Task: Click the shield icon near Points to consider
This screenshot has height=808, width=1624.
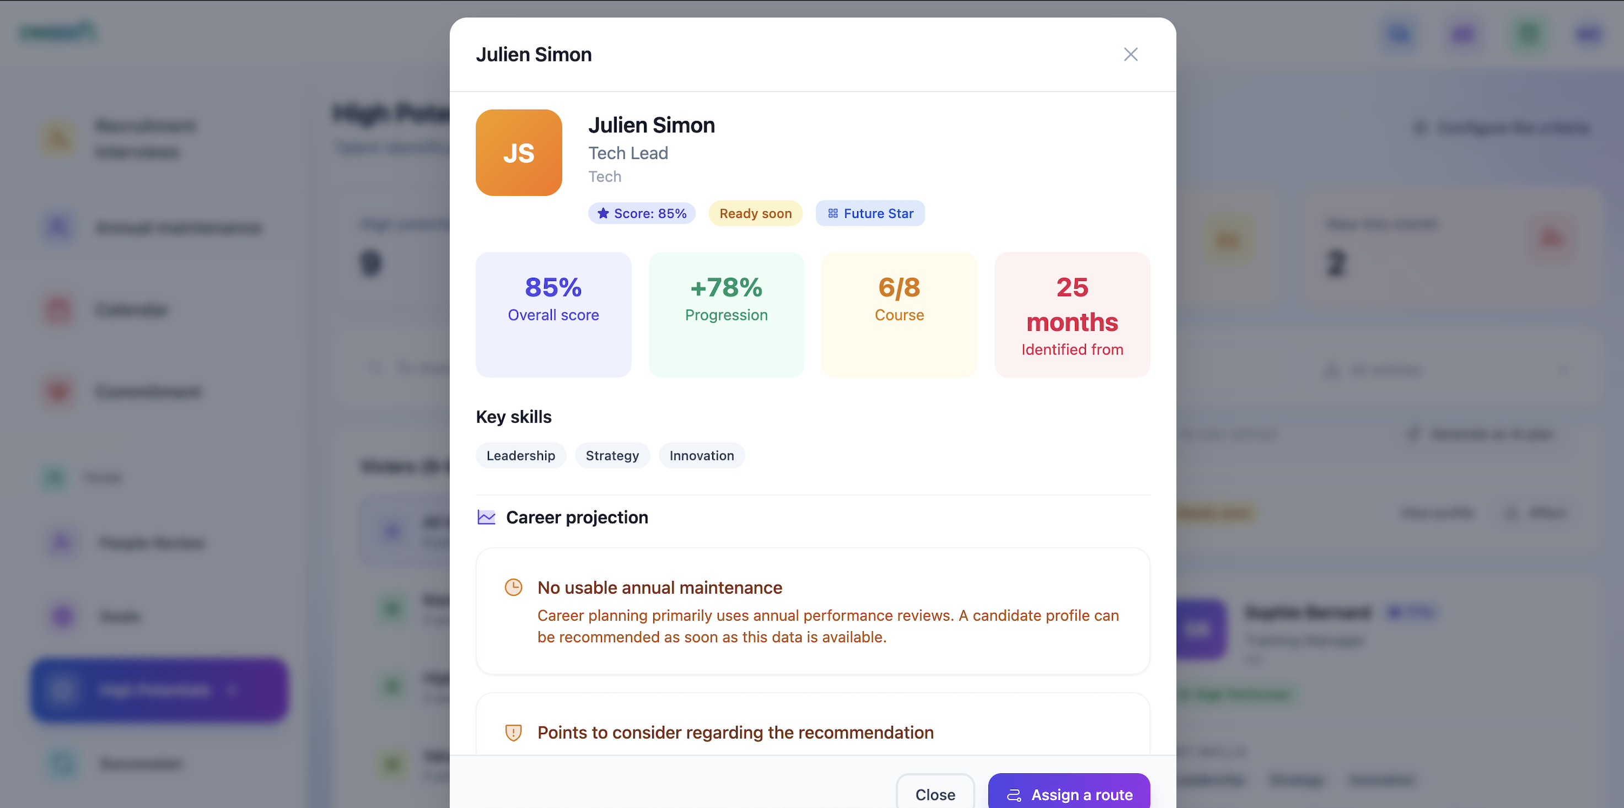Action: pos(514,732)
